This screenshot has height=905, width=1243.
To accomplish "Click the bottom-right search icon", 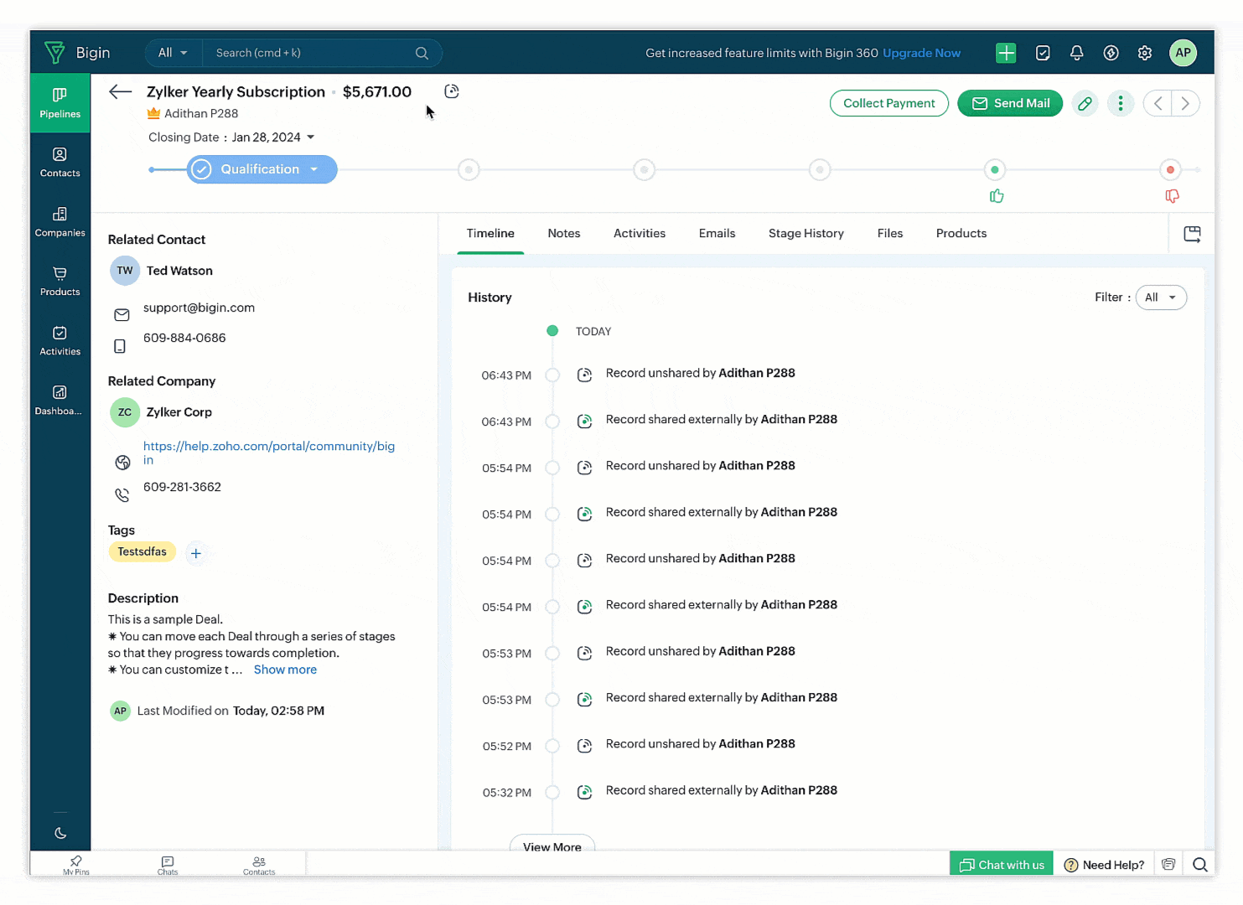I will tap(1200, 864).
